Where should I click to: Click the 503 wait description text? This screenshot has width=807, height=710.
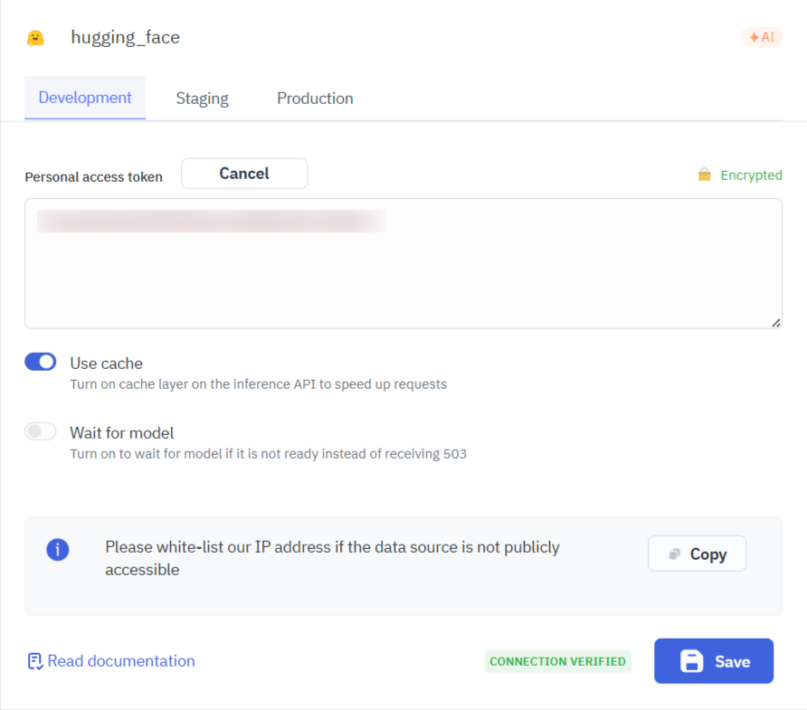(x=268, y=454)
